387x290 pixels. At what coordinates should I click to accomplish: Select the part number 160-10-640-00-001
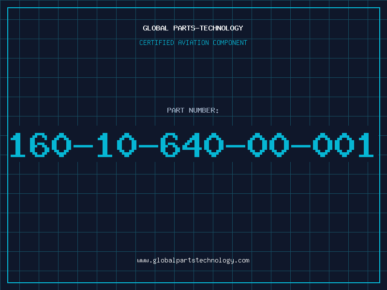coord(192,145)
